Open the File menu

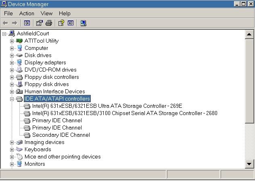pos(8,13)
